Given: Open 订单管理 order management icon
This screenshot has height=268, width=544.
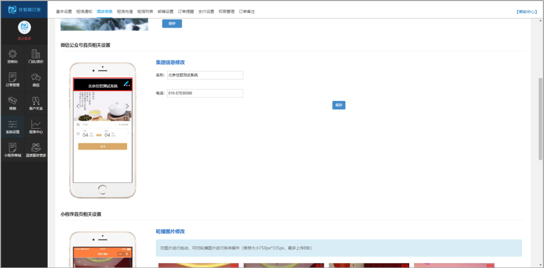Looking at the screenshot, I should [x=12, y=79].
